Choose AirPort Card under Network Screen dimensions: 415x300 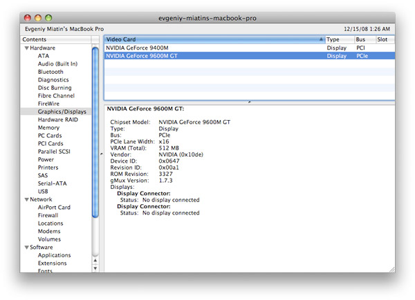coord(54,207)
